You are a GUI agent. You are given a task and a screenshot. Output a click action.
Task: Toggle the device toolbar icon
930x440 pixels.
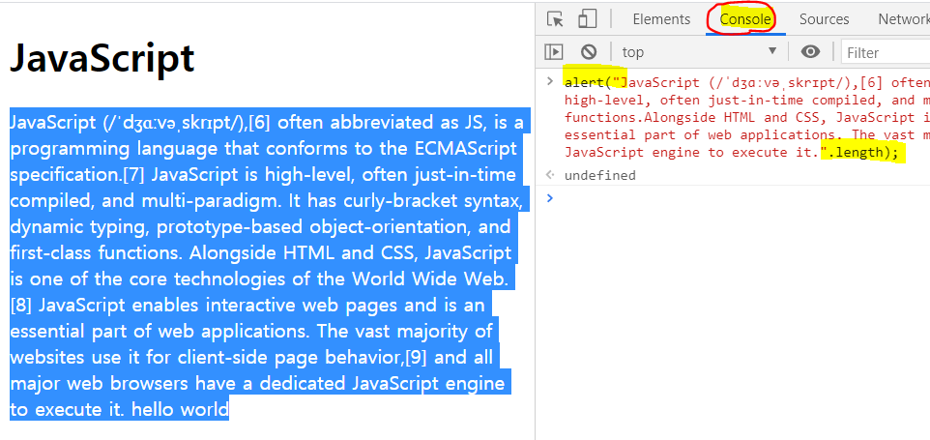(x=587, y=19)
